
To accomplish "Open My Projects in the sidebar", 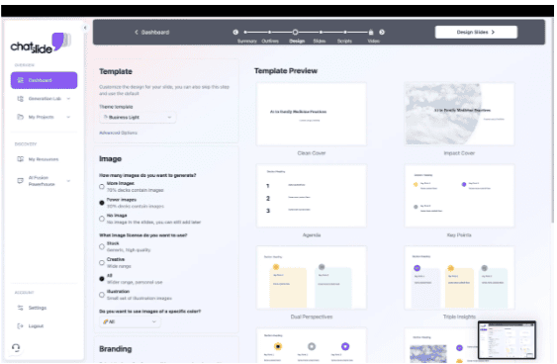I will tap(45, 117).
